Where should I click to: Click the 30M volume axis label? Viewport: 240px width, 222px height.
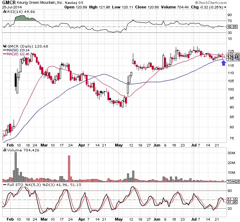pyautogui.click(x=231, y=153)
